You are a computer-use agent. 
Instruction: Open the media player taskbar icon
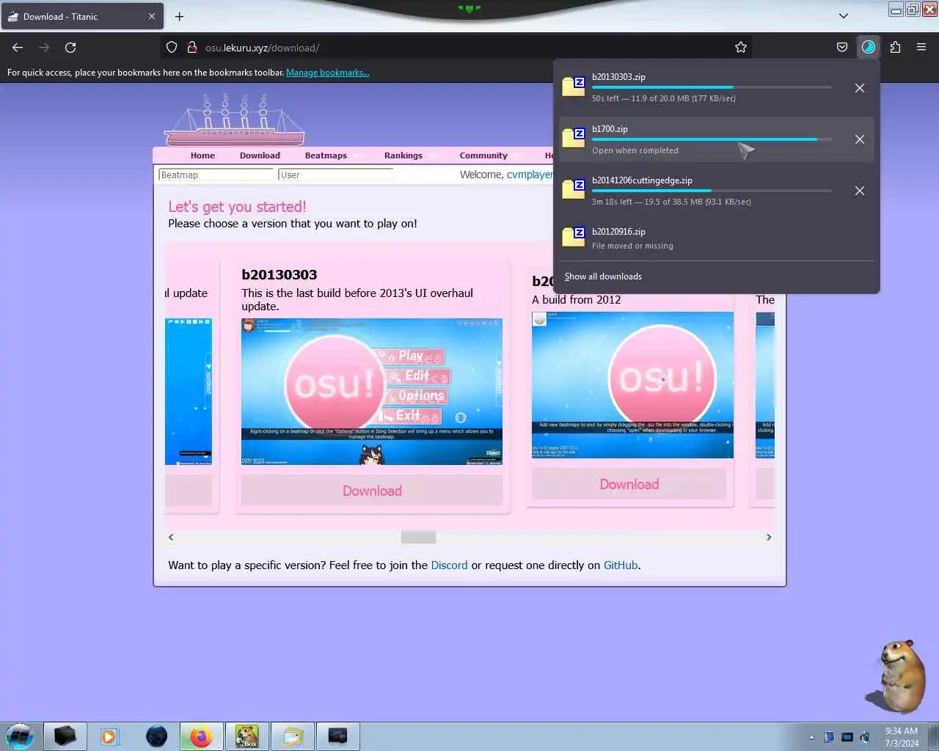coord(110,736)
